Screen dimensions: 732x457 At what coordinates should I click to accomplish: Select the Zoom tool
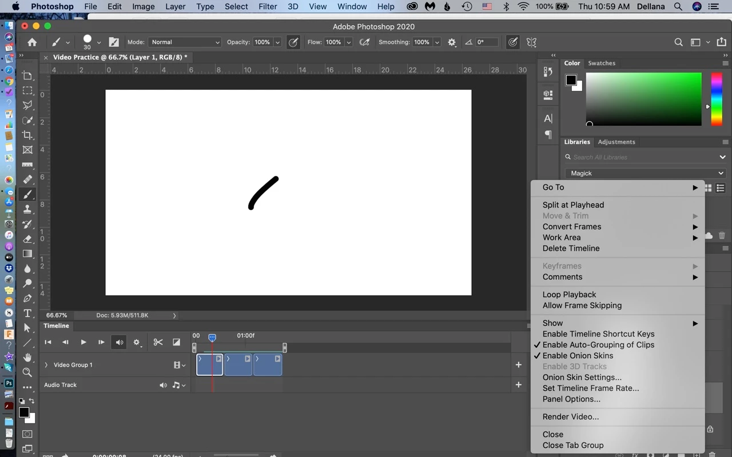(x=27, y=373)
